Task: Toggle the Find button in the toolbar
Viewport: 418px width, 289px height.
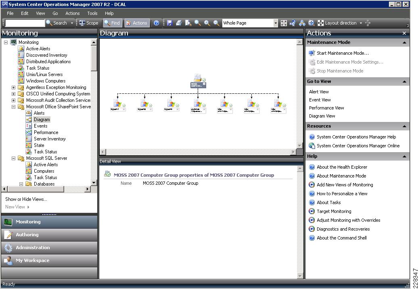Action: [x=113, y=23]
